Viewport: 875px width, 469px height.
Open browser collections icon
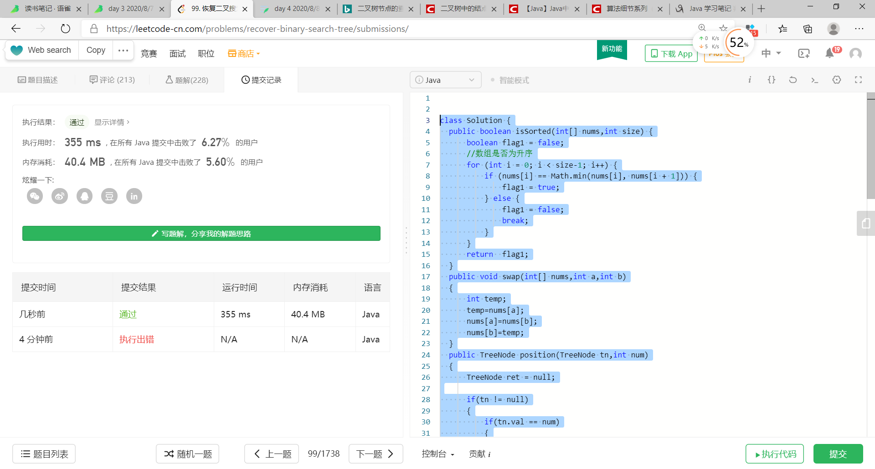tap(808, 29)
